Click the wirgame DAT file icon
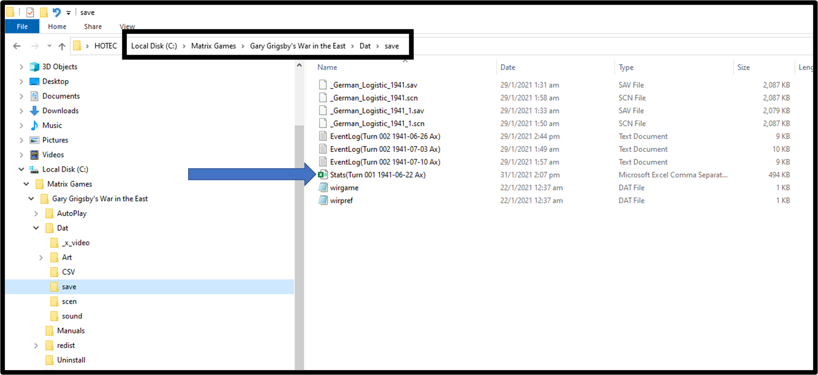The height and width of the screenshot is (375, 818). (323, 188)
